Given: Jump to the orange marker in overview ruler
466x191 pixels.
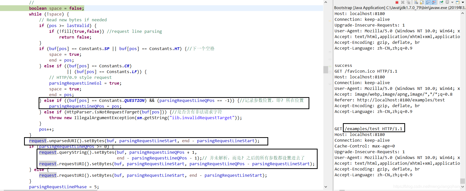Looking at the screenshot, I should click(x=330, y=21).
